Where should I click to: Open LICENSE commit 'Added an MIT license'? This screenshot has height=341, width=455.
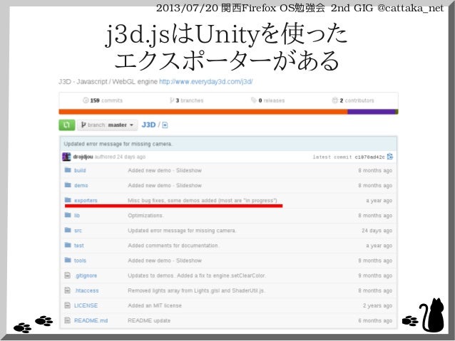coord(155,305)
